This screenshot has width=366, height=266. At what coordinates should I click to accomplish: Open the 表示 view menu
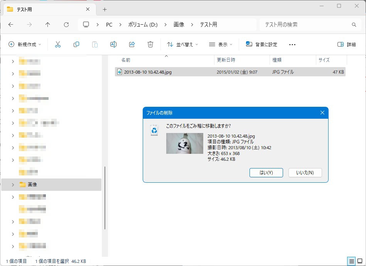[221, 44]
